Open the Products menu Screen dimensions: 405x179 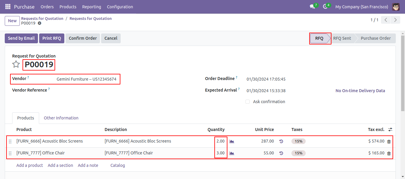coord(68,7)
